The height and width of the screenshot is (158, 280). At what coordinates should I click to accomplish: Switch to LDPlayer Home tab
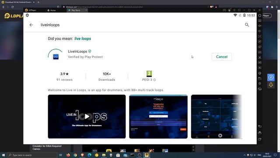[x=52, y=10]
